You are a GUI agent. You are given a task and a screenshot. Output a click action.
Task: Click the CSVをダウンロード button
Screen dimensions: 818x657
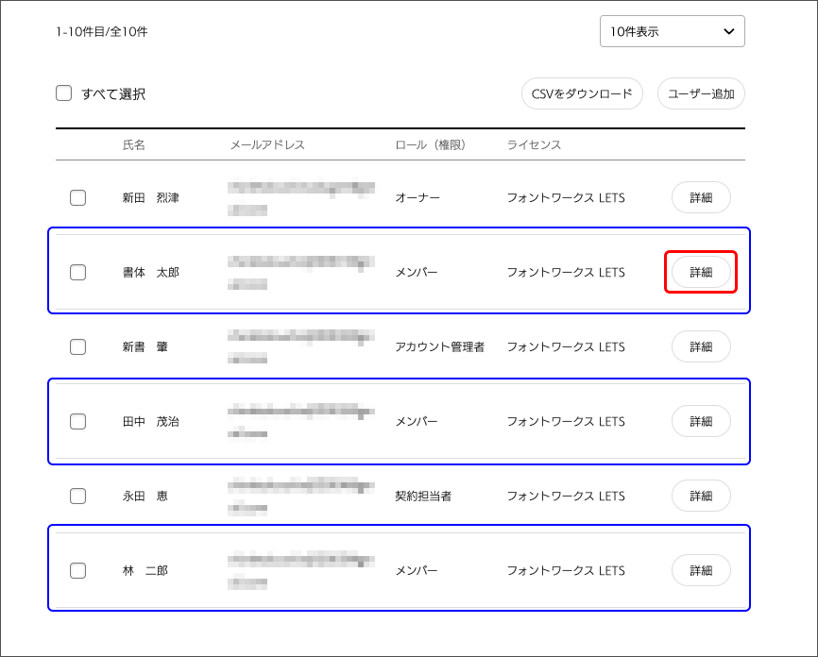tap(582, 93)
